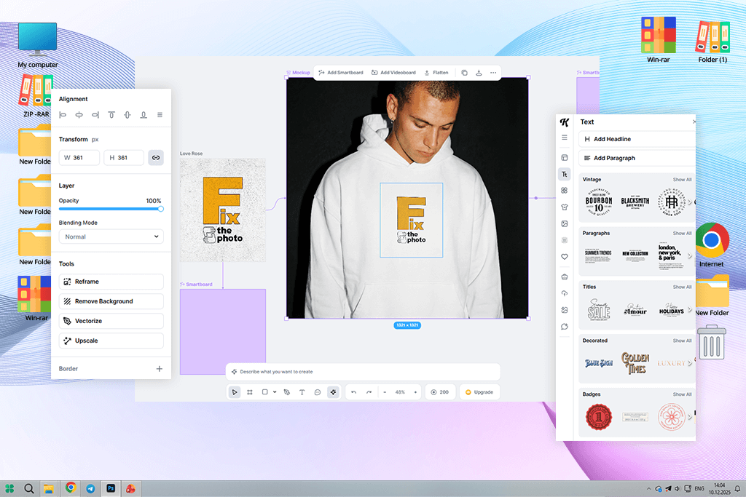Click the duplicate icon in mockup toolbar
This screenshot has height=497, width=746.
point(464,73)
